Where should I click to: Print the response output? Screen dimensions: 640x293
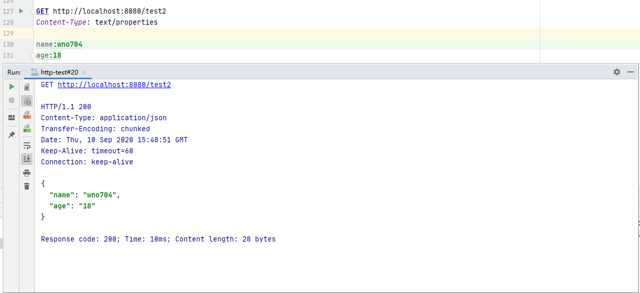tap(27, 173)
